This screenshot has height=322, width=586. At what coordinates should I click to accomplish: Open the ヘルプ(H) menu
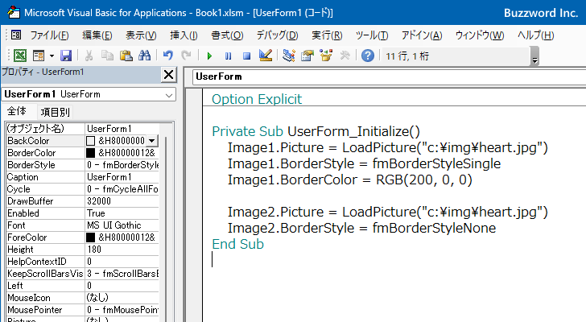[535, 35]
